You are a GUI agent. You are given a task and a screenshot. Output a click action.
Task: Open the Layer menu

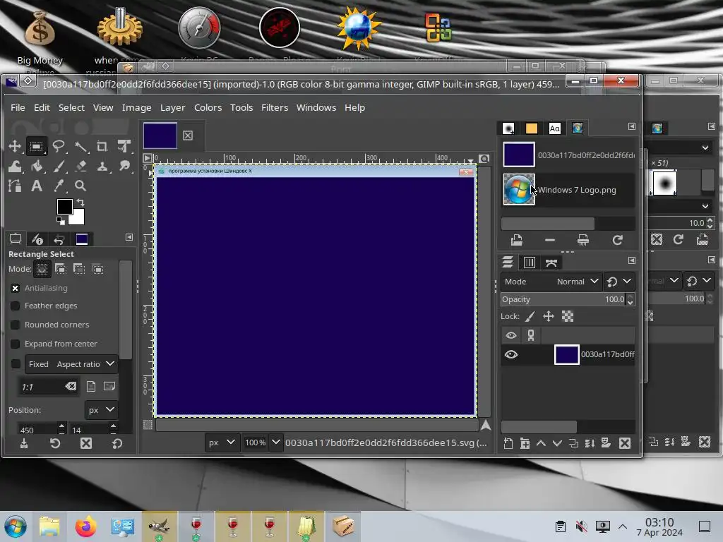pyautogui.click(x=172, y=107)
